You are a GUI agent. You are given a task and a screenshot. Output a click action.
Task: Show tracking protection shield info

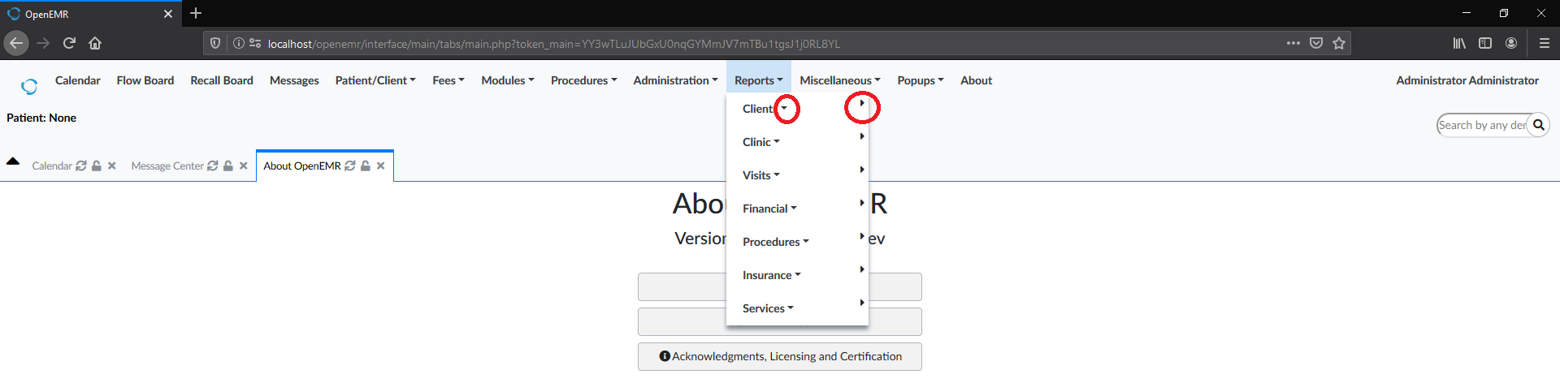(215, 43)
